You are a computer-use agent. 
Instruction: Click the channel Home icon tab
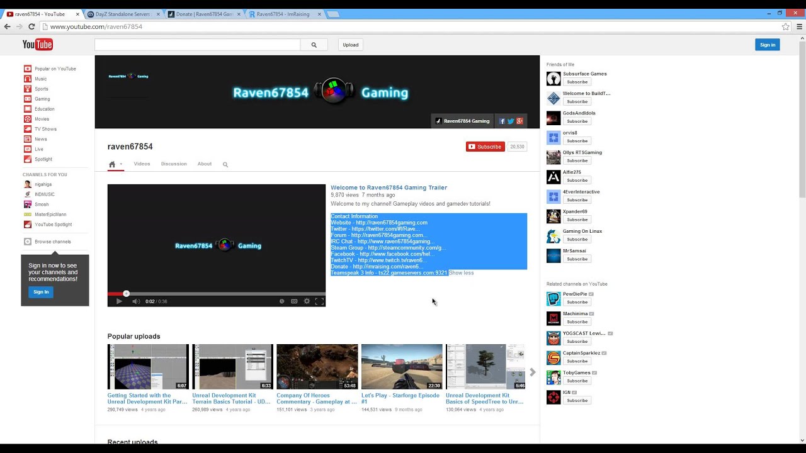point(112,164)
